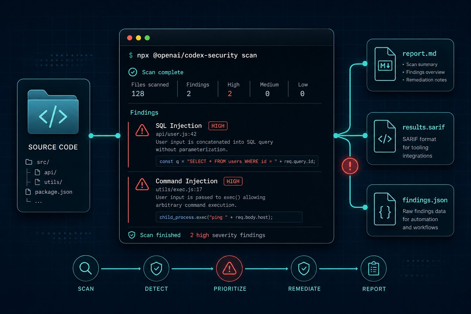
Task: Click the SQL Injection warning triangle
Action: tap(142, 130)
